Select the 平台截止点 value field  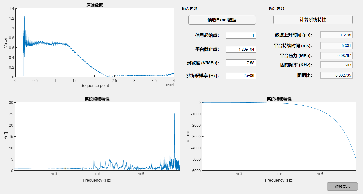coord(241,49)
